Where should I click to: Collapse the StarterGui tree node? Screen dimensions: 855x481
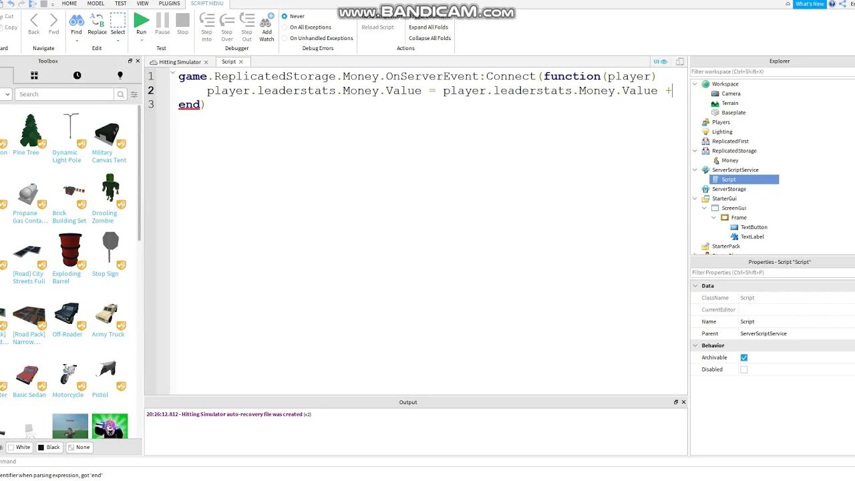click(x=695, y=198)
